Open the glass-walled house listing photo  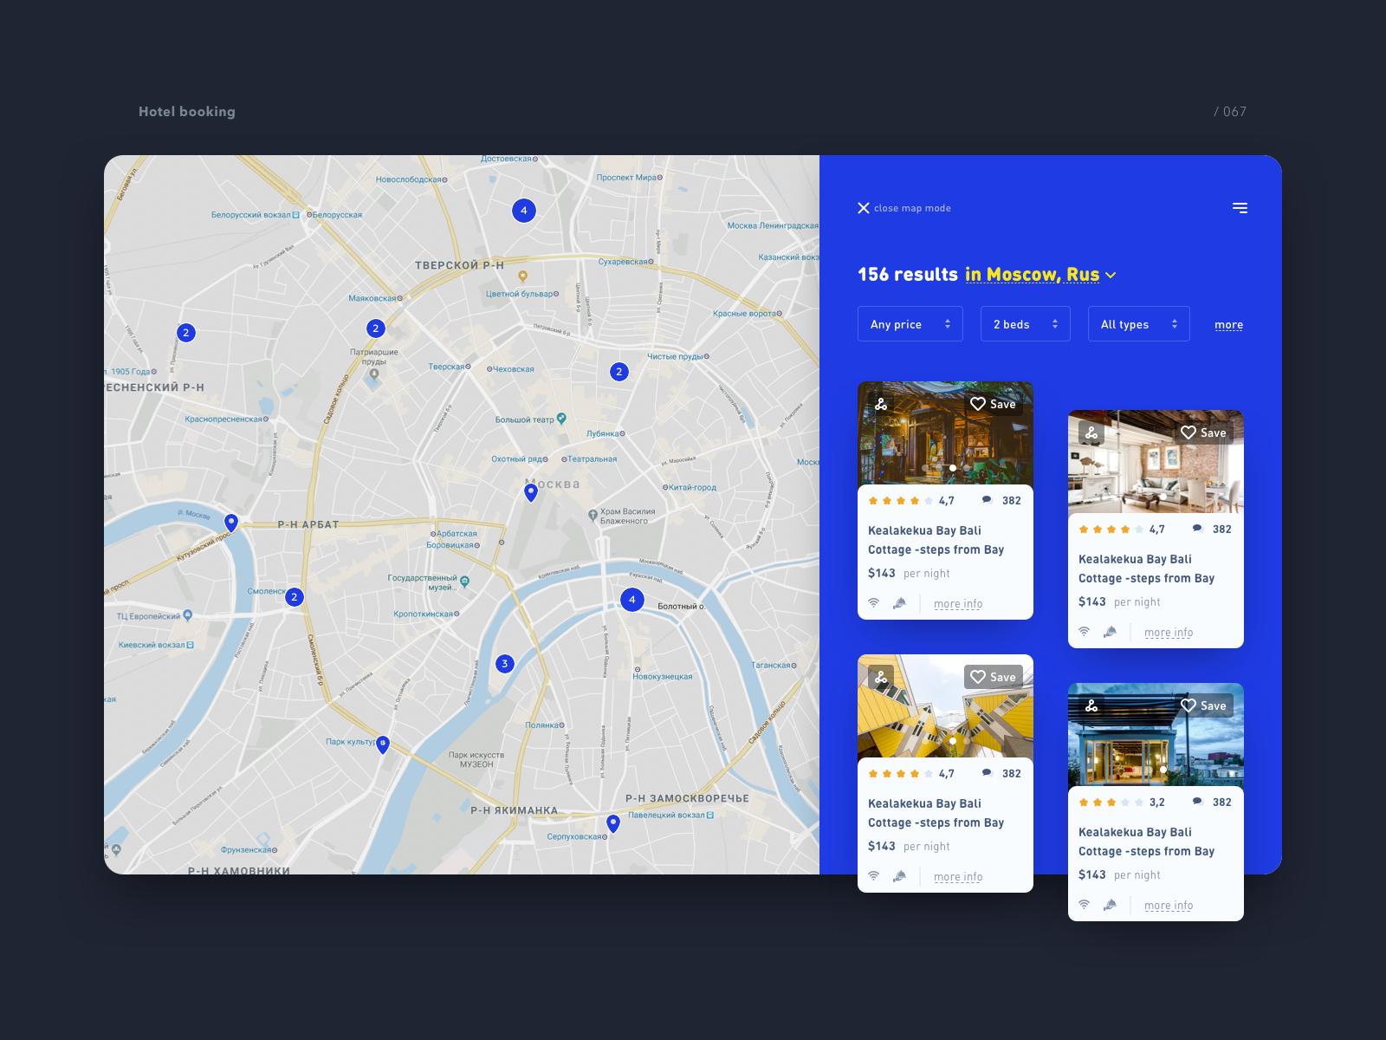1156,737
